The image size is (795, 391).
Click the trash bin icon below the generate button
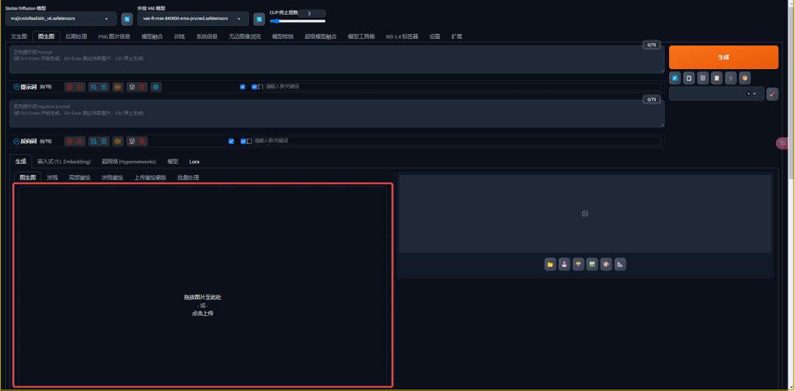[703, 78]
